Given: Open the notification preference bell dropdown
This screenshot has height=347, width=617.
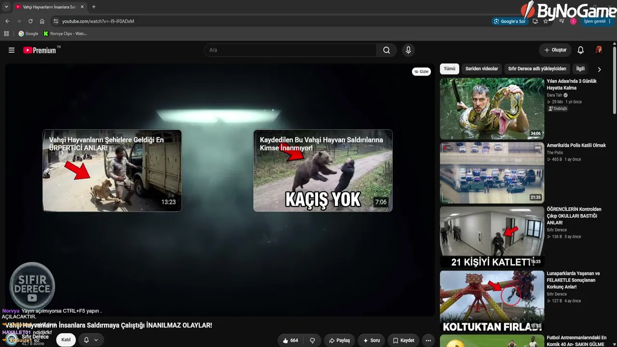Looking at the screenshot, I should 91,340.
